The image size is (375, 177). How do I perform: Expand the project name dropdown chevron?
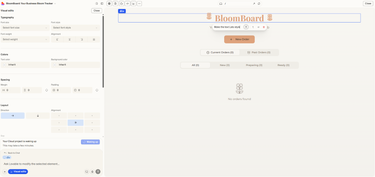point(55,3)
